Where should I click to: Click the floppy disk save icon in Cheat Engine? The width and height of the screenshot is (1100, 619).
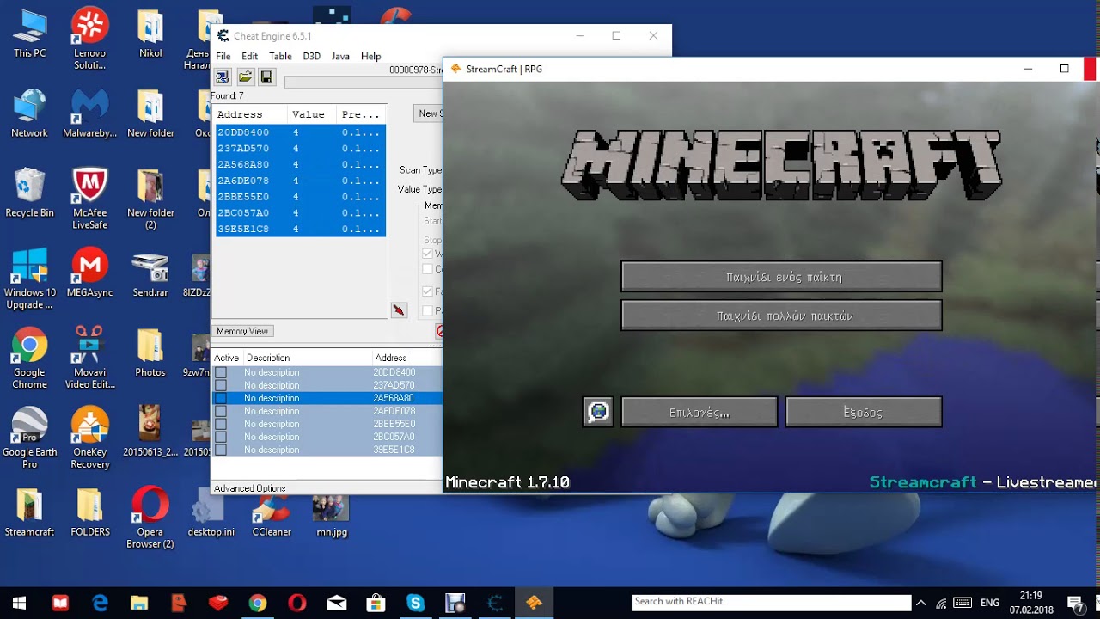[266, 77]
